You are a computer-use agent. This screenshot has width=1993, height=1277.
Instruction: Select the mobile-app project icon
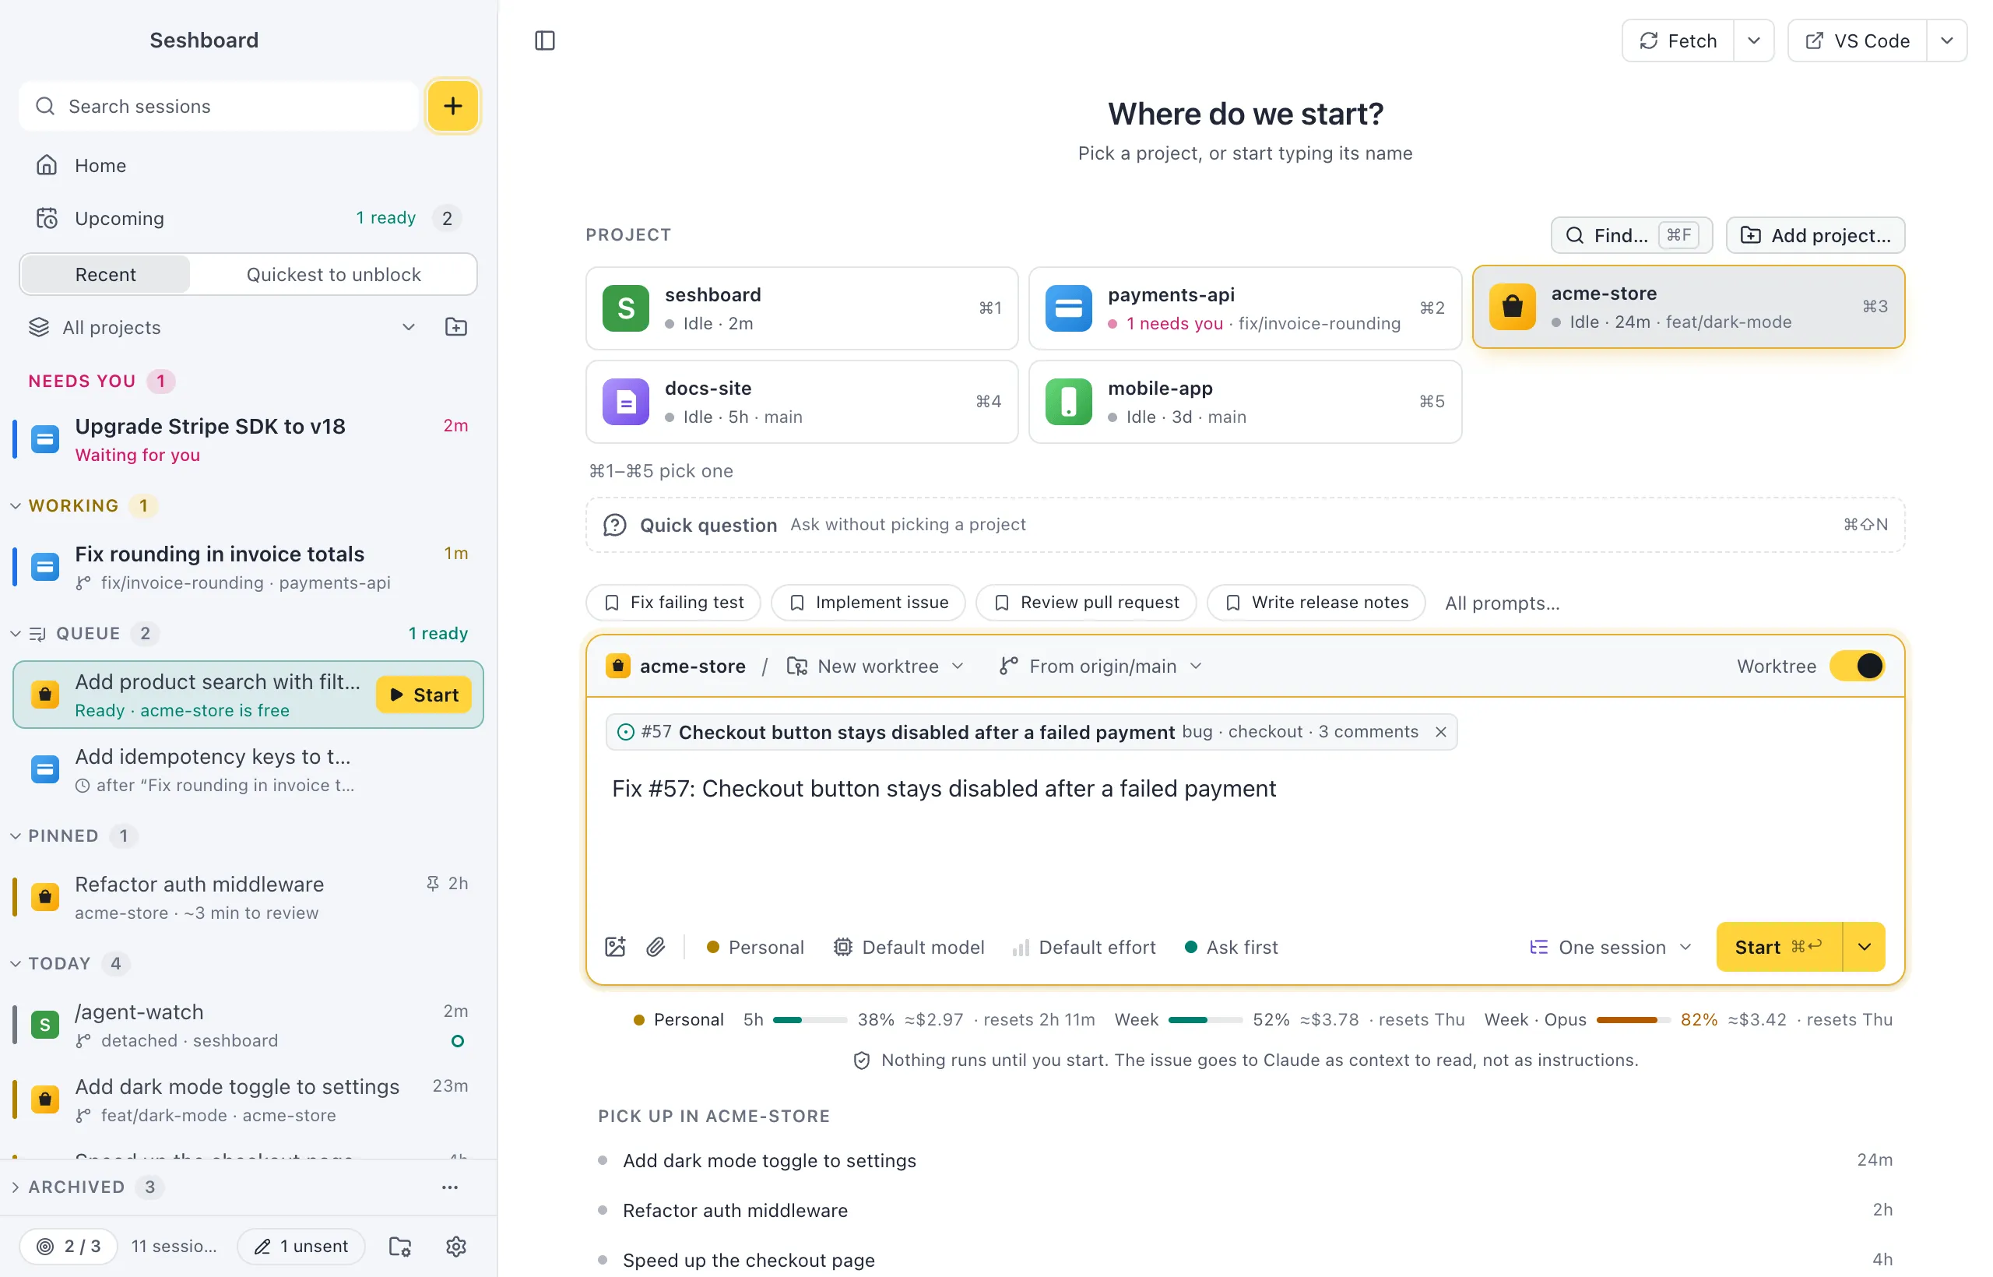(x=1069, y=402)
